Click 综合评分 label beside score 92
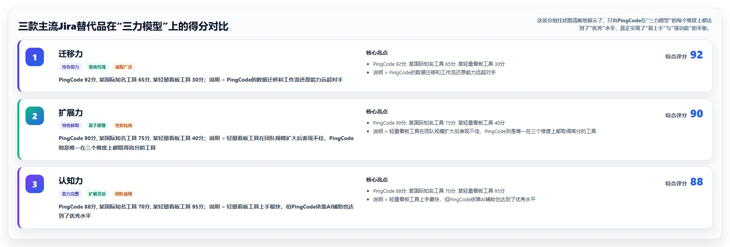 (676, 57)
